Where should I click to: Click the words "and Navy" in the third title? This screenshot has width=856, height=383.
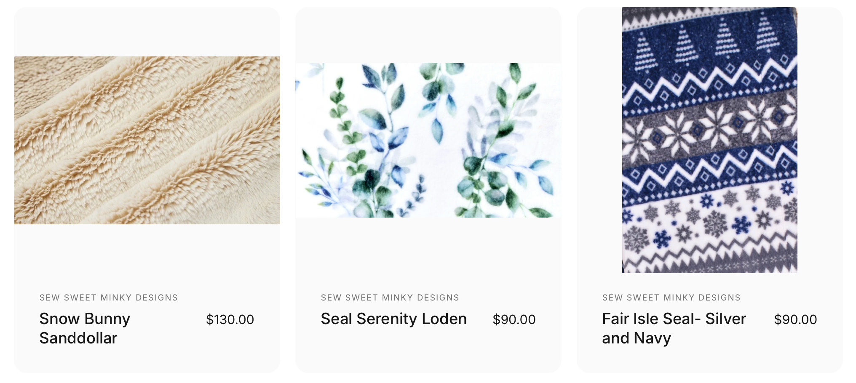click(x=637, y=338)
